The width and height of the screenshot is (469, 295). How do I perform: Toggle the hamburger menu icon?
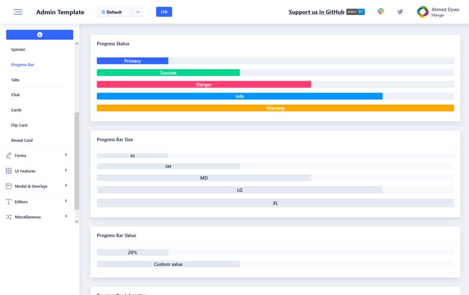pyautogui.click(x=18, y=11)
